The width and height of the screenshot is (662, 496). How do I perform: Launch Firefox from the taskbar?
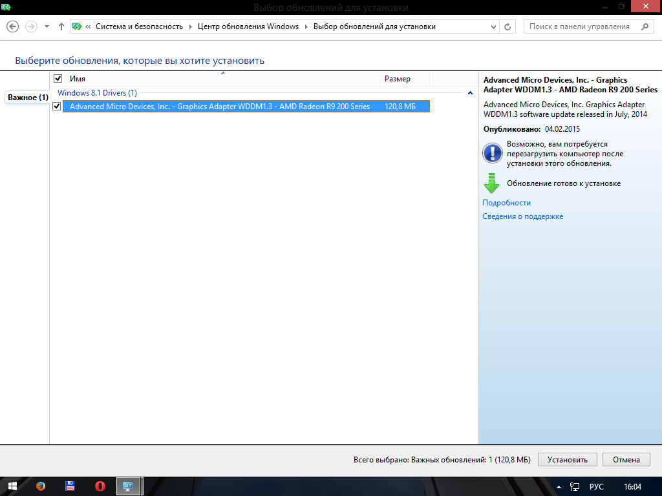pos(41,486)
